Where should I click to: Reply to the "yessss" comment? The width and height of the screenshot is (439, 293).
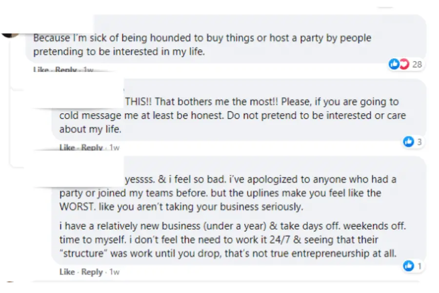(92, 272)
